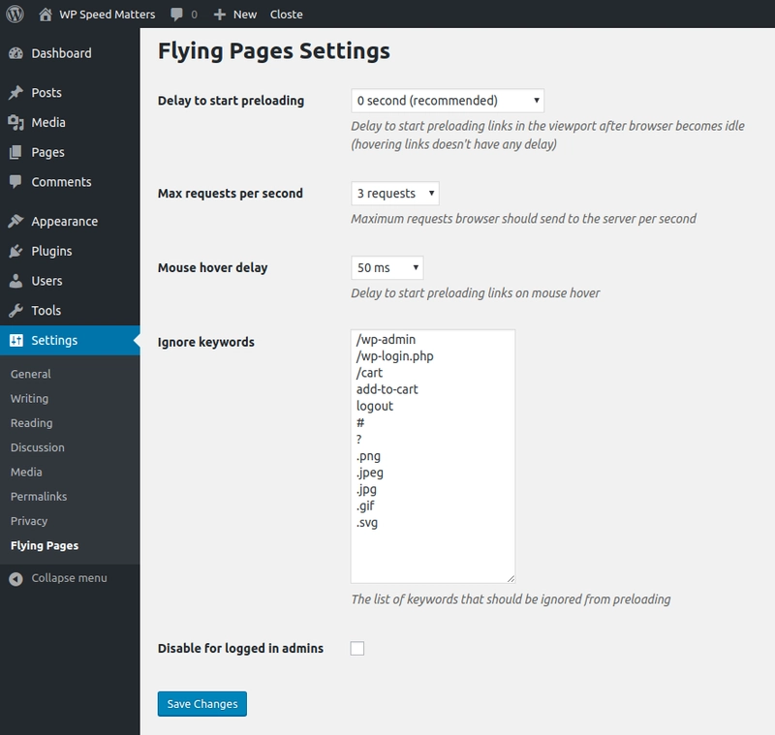Click the .jpeg keyword line
The height and width of the screenshot is (735, 775).
click(x=370, y=473)
